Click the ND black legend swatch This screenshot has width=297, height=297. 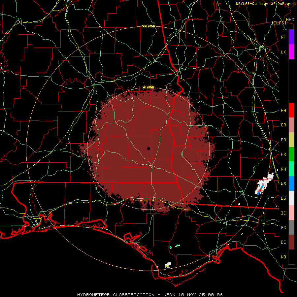point(291,257)
